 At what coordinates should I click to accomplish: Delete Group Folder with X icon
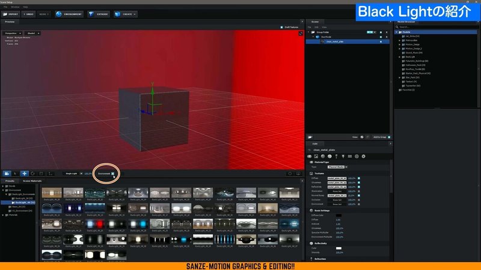387,32
